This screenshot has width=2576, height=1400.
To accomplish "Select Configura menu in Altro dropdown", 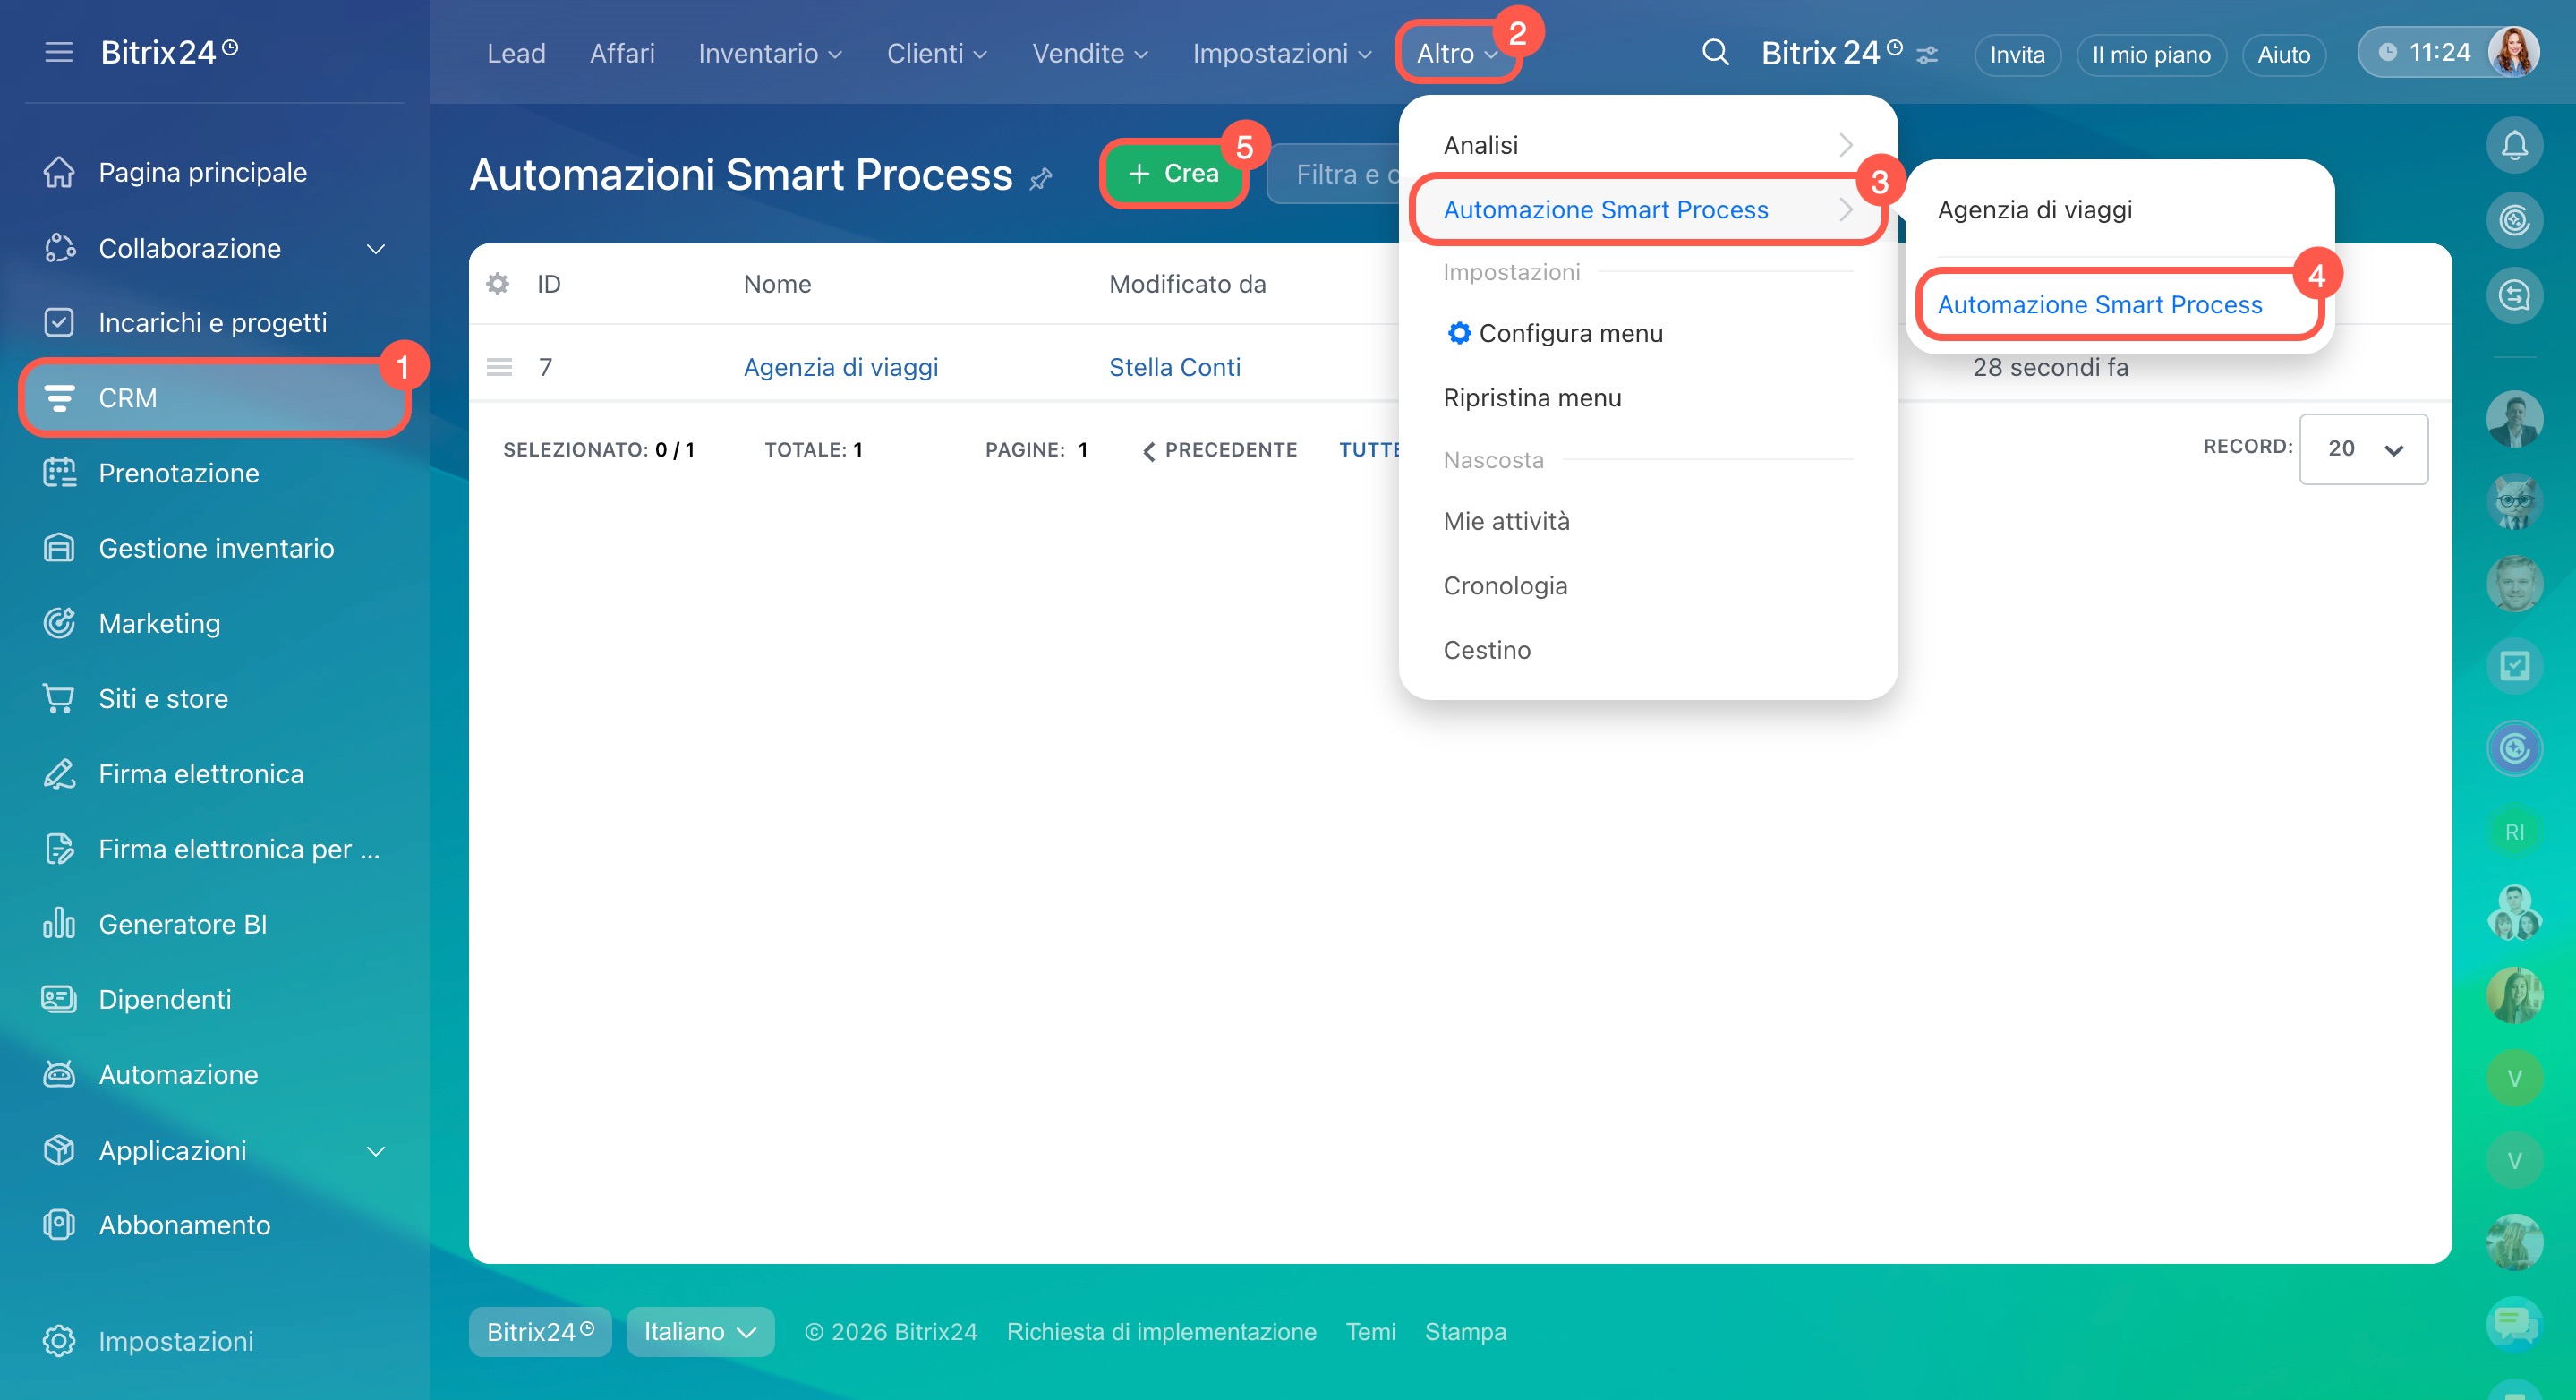I will (x=1570, y=333).
